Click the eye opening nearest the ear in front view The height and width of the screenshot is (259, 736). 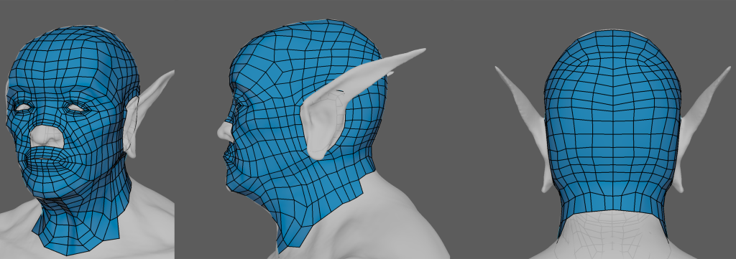click(x=75, y=108)
